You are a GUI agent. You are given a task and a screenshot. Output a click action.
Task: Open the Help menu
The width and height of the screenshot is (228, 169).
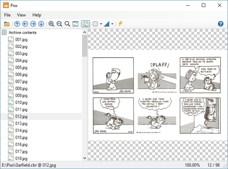point(37,15)
